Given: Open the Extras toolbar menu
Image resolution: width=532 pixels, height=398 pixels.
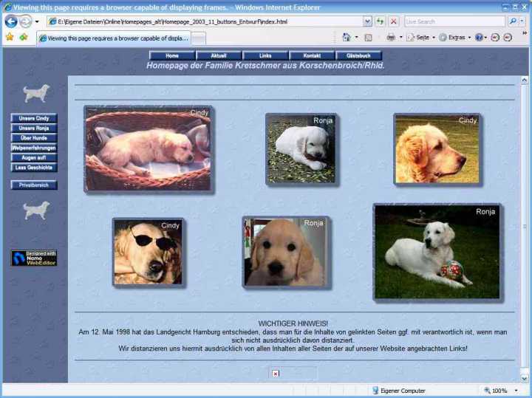Looking at the screenshot, I should click(455, 37).
